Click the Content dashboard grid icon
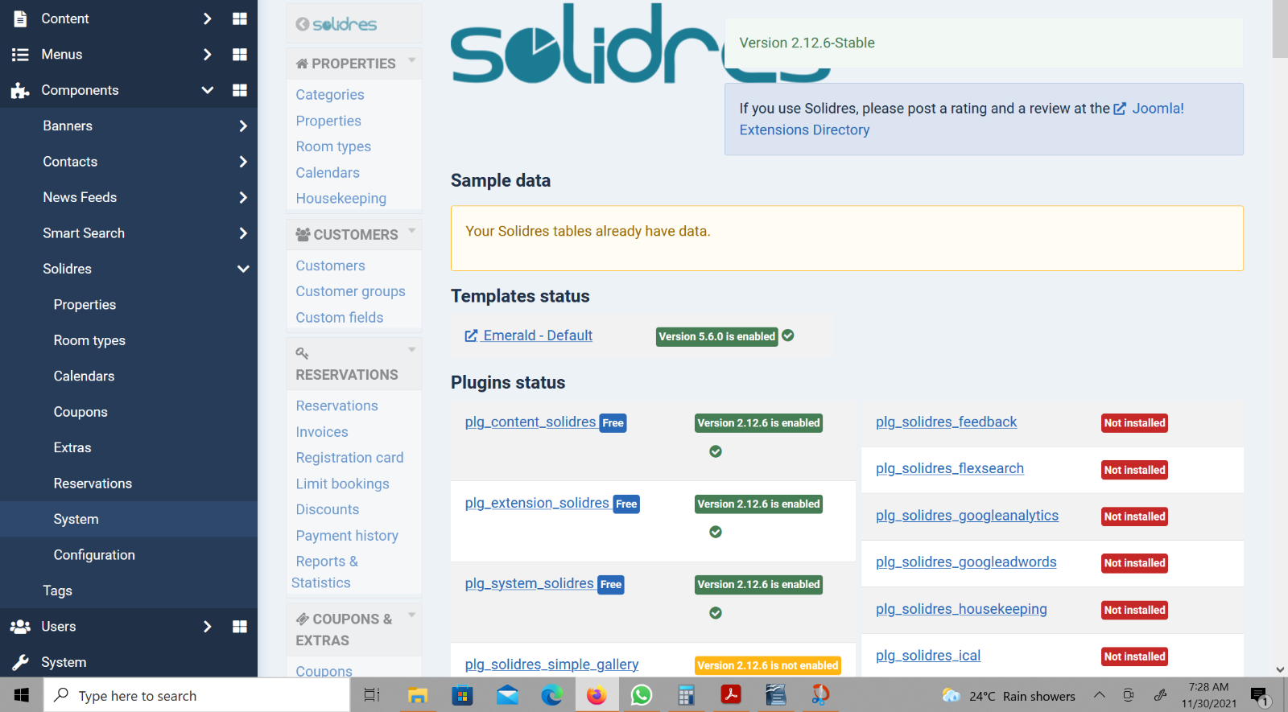Image resolution: width=1288 pixels, height=712 pixels. (x=239, y=19)
